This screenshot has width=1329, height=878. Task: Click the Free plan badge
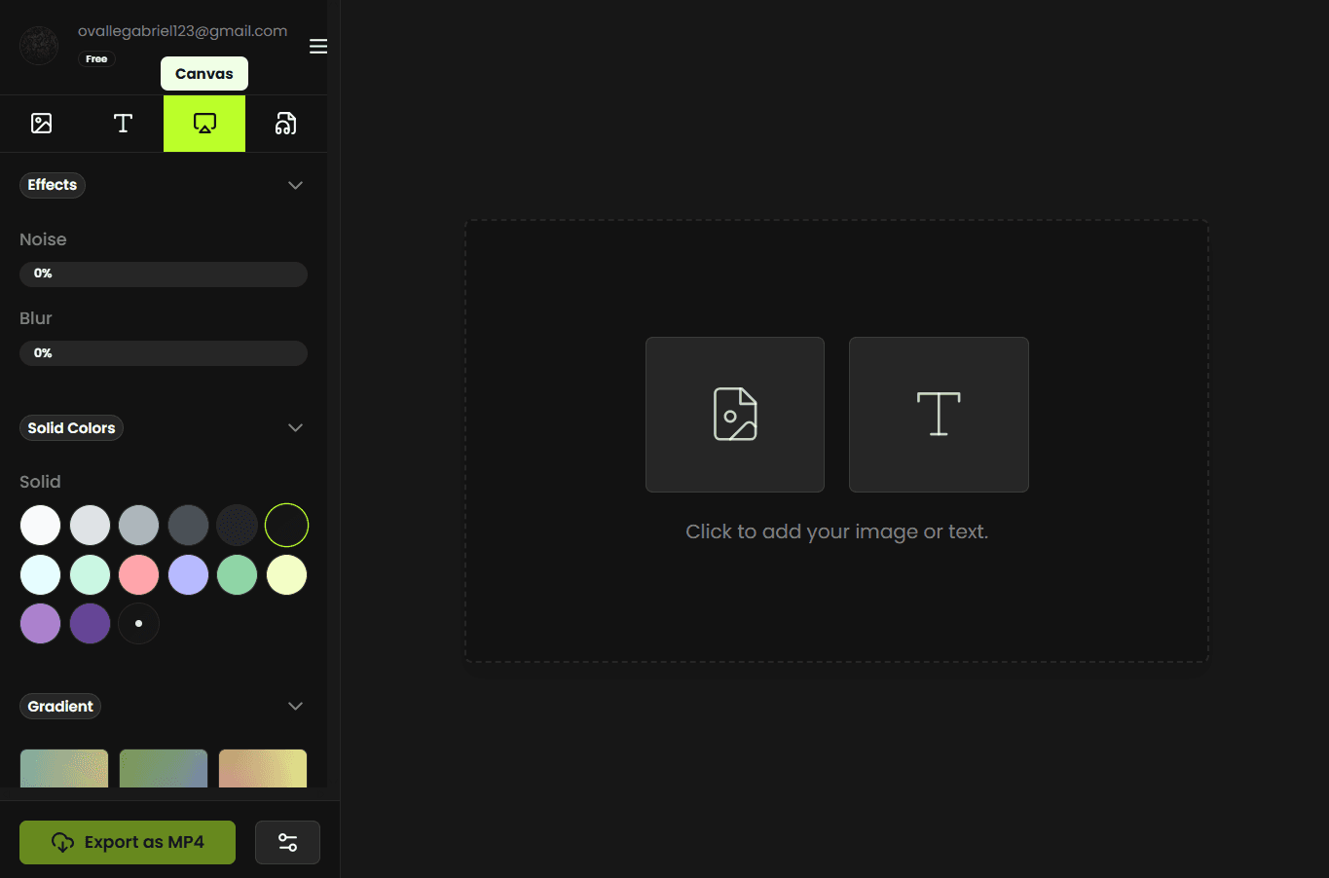pyautogui.click(x=96, y=59)
